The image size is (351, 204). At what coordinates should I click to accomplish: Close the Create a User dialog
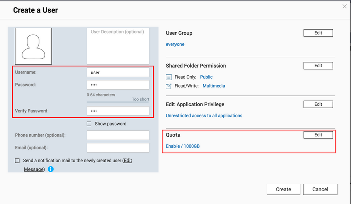coord(345,6)
